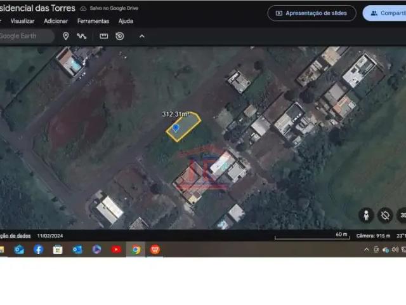The image size is (406, 305).
Task: Click the blue placemark inside the yellow polygon
Action: (176, 128)
